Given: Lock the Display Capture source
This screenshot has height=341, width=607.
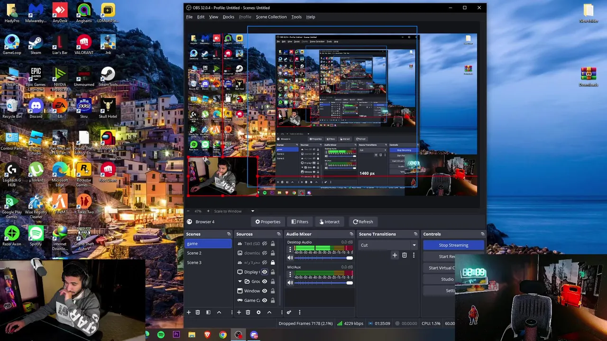Looking at the screenshot, I should tap(273, 272).
